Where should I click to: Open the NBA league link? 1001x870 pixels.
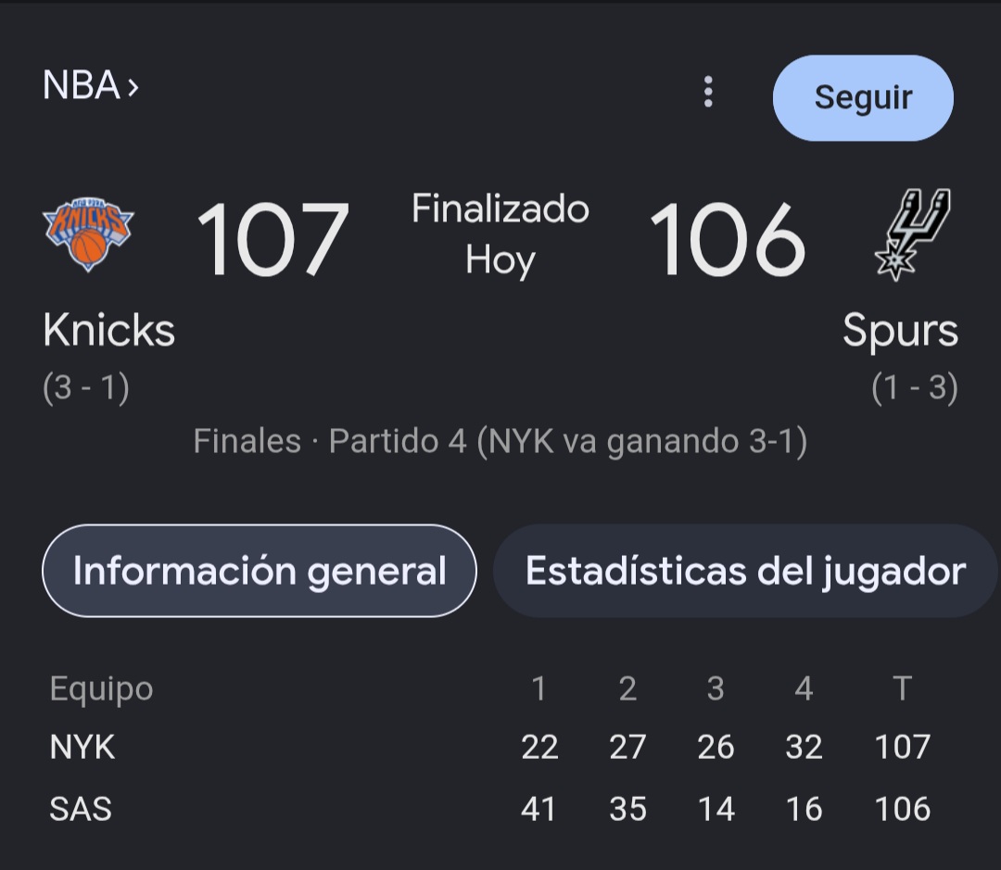point(81,85)
